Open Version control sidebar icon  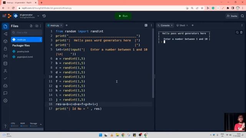pos(5,34)
